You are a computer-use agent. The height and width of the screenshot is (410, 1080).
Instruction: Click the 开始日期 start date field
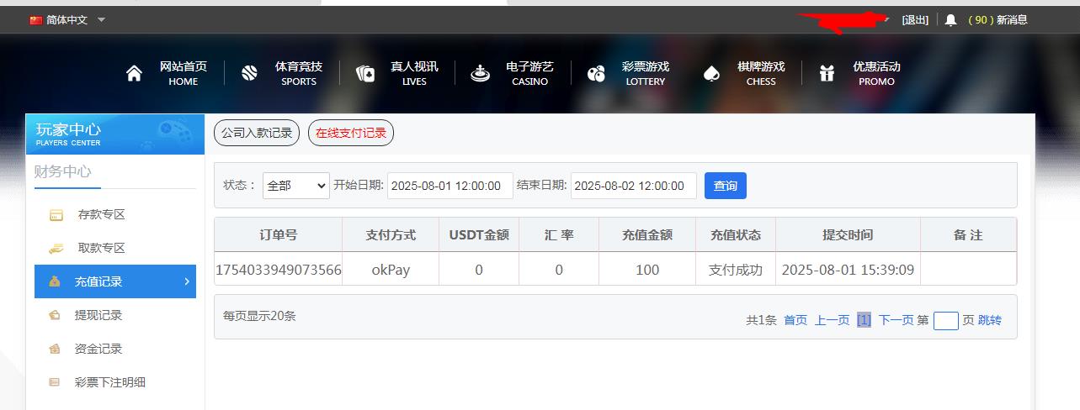point(450,186)
